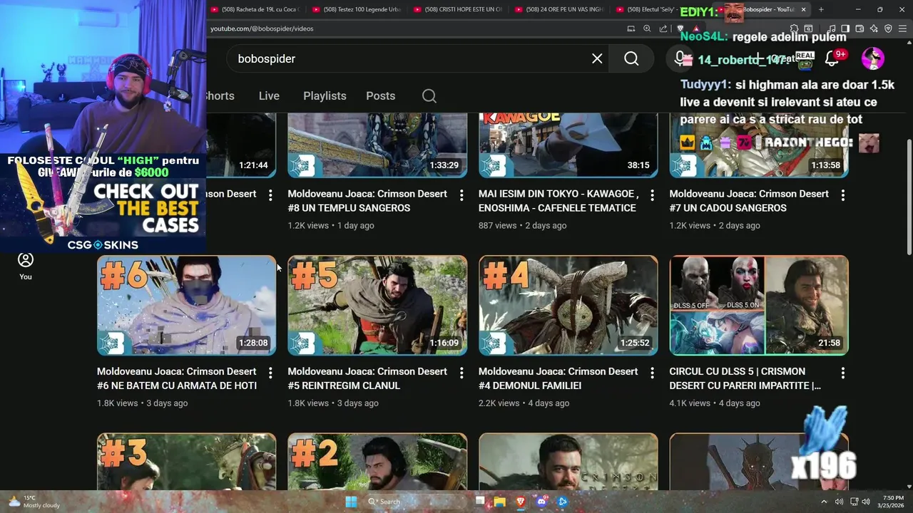The width and height of the screenshot is (913, 513).
Task: Click the zoom magnifier in address bar
Action: coord(647,28)
